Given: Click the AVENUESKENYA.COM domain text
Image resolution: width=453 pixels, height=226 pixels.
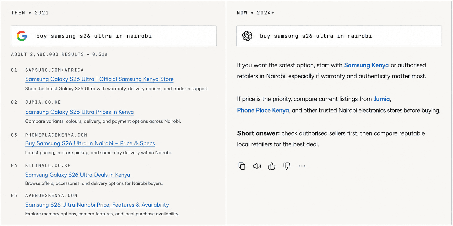Looking at the screenshot, I should coord(51,195).
